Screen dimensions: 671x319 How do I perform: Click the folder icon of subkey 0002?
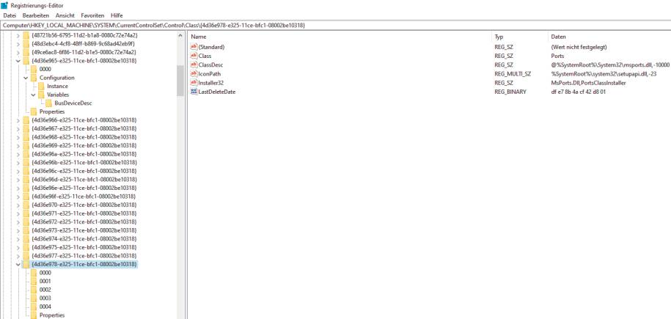click(x=34, y=290)
